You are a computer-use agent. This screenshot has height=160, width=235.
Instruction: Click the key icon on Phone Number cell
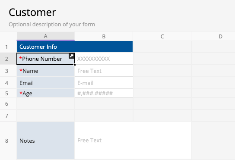point(72,56)
